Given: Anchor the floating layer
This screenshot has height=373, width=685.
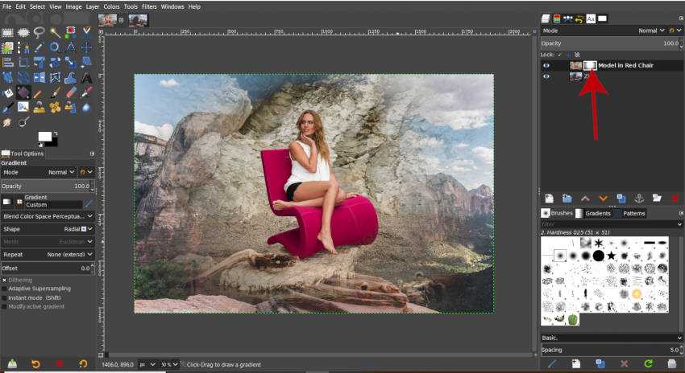Looking at the screenshot, I should 638,198.
